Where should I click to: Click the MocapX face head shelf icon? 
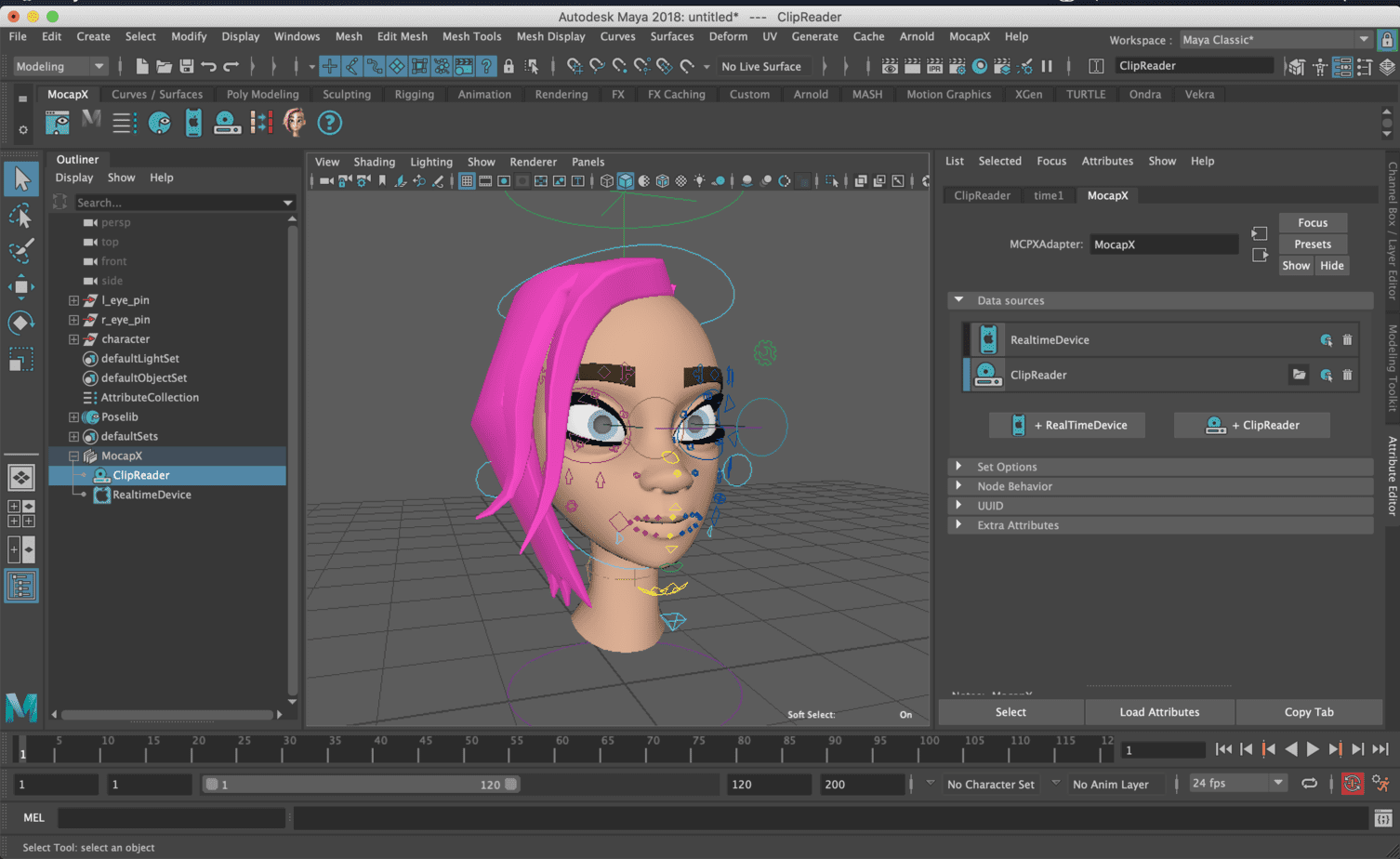point(296,123)
